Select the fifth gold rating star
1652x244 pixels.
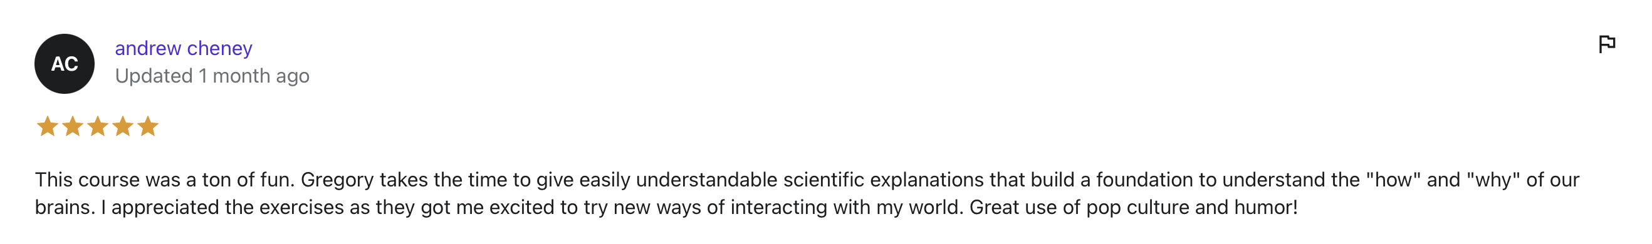click(147, 126)
